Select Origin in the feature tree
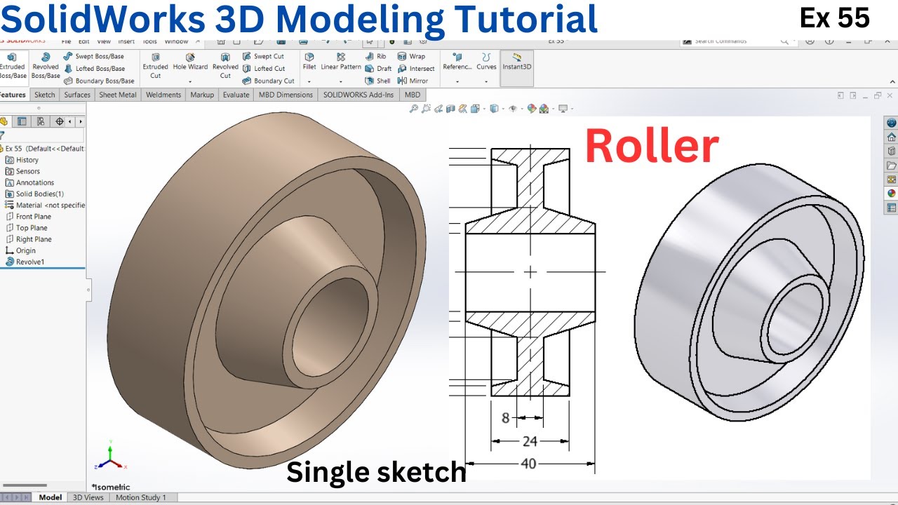This screenshot has width=898, height=505. click(20, 250)
